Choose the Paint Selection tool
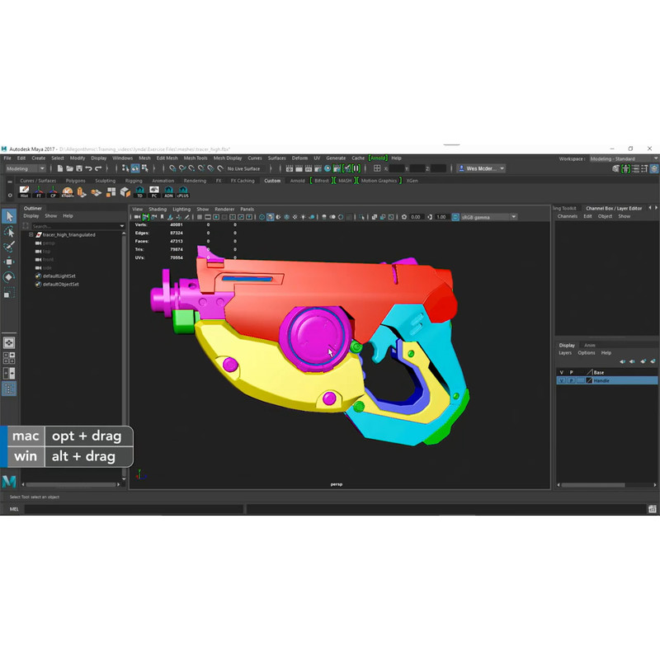Screen dimensions: 660x660 9,247
